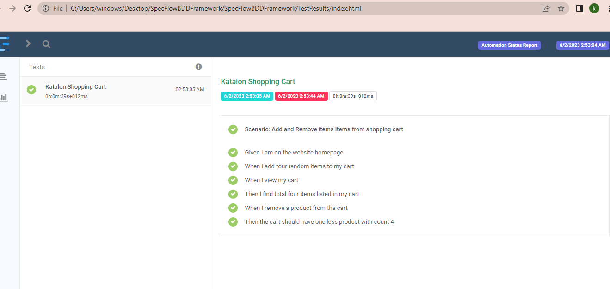
Task: Click the duration badge 0h:0m:39s+012ms
Action: point(353,96)
